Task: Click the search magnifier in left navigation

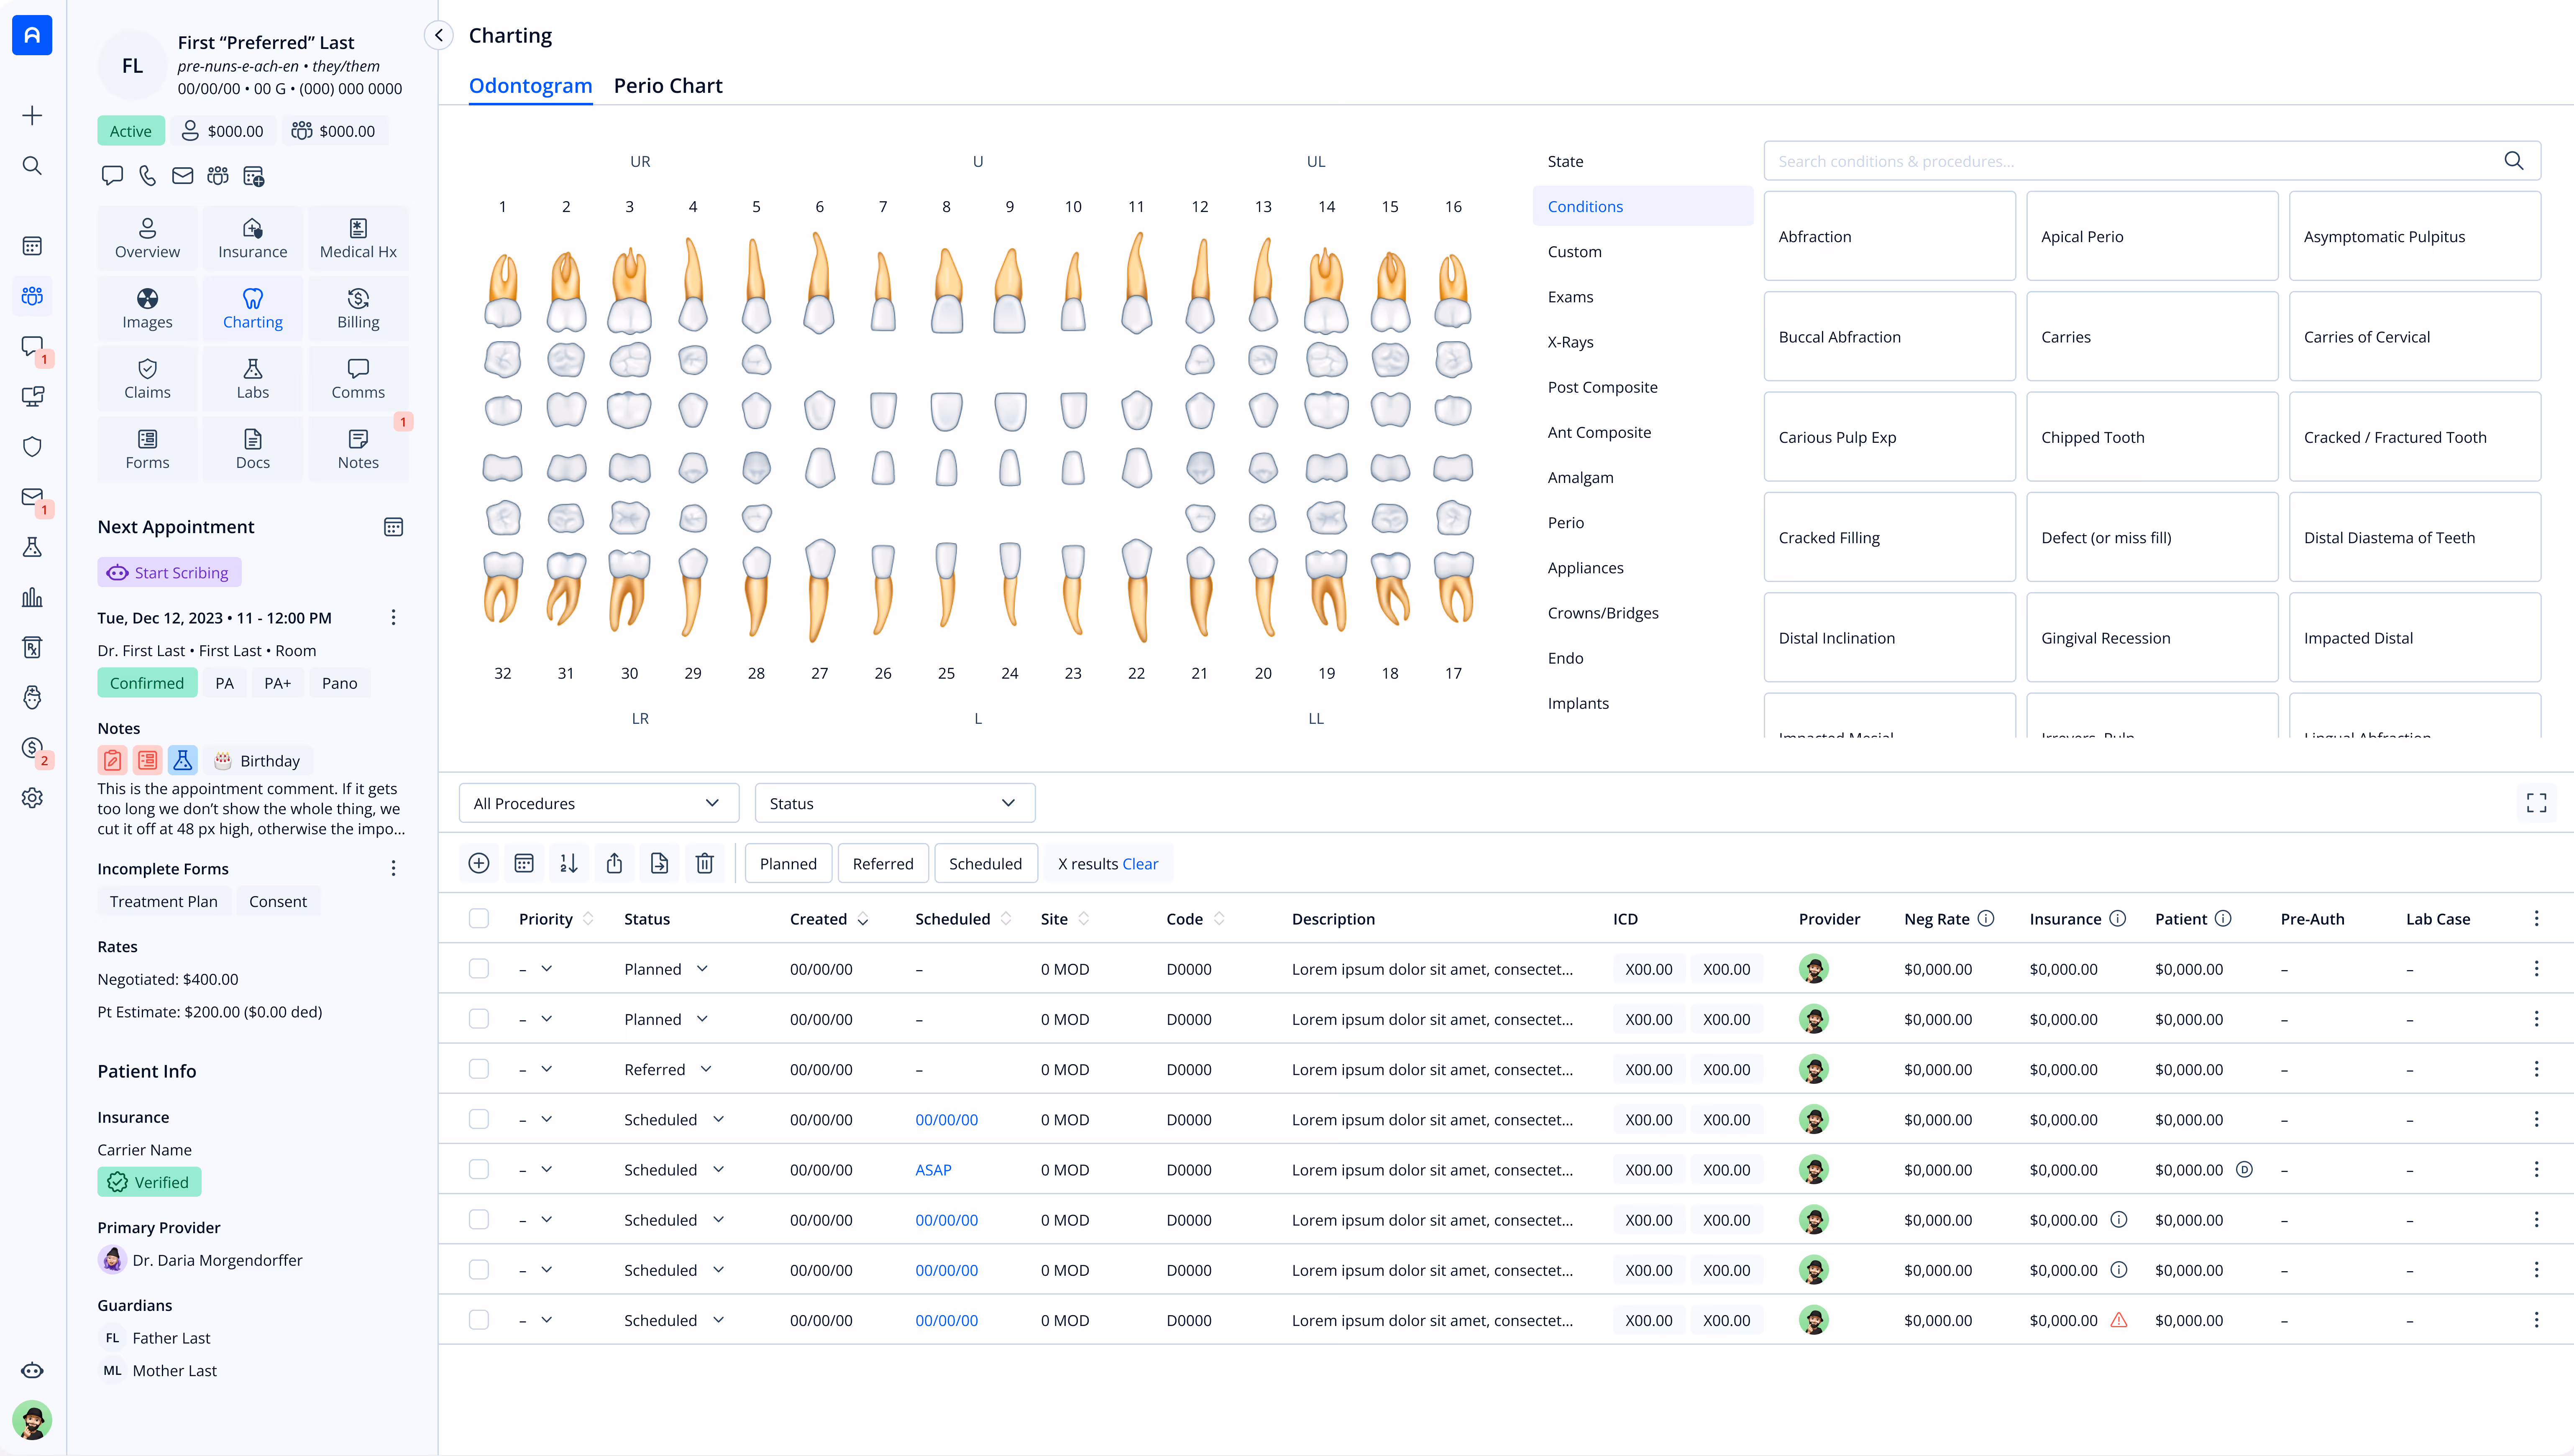Action: [x=32, y=165]
